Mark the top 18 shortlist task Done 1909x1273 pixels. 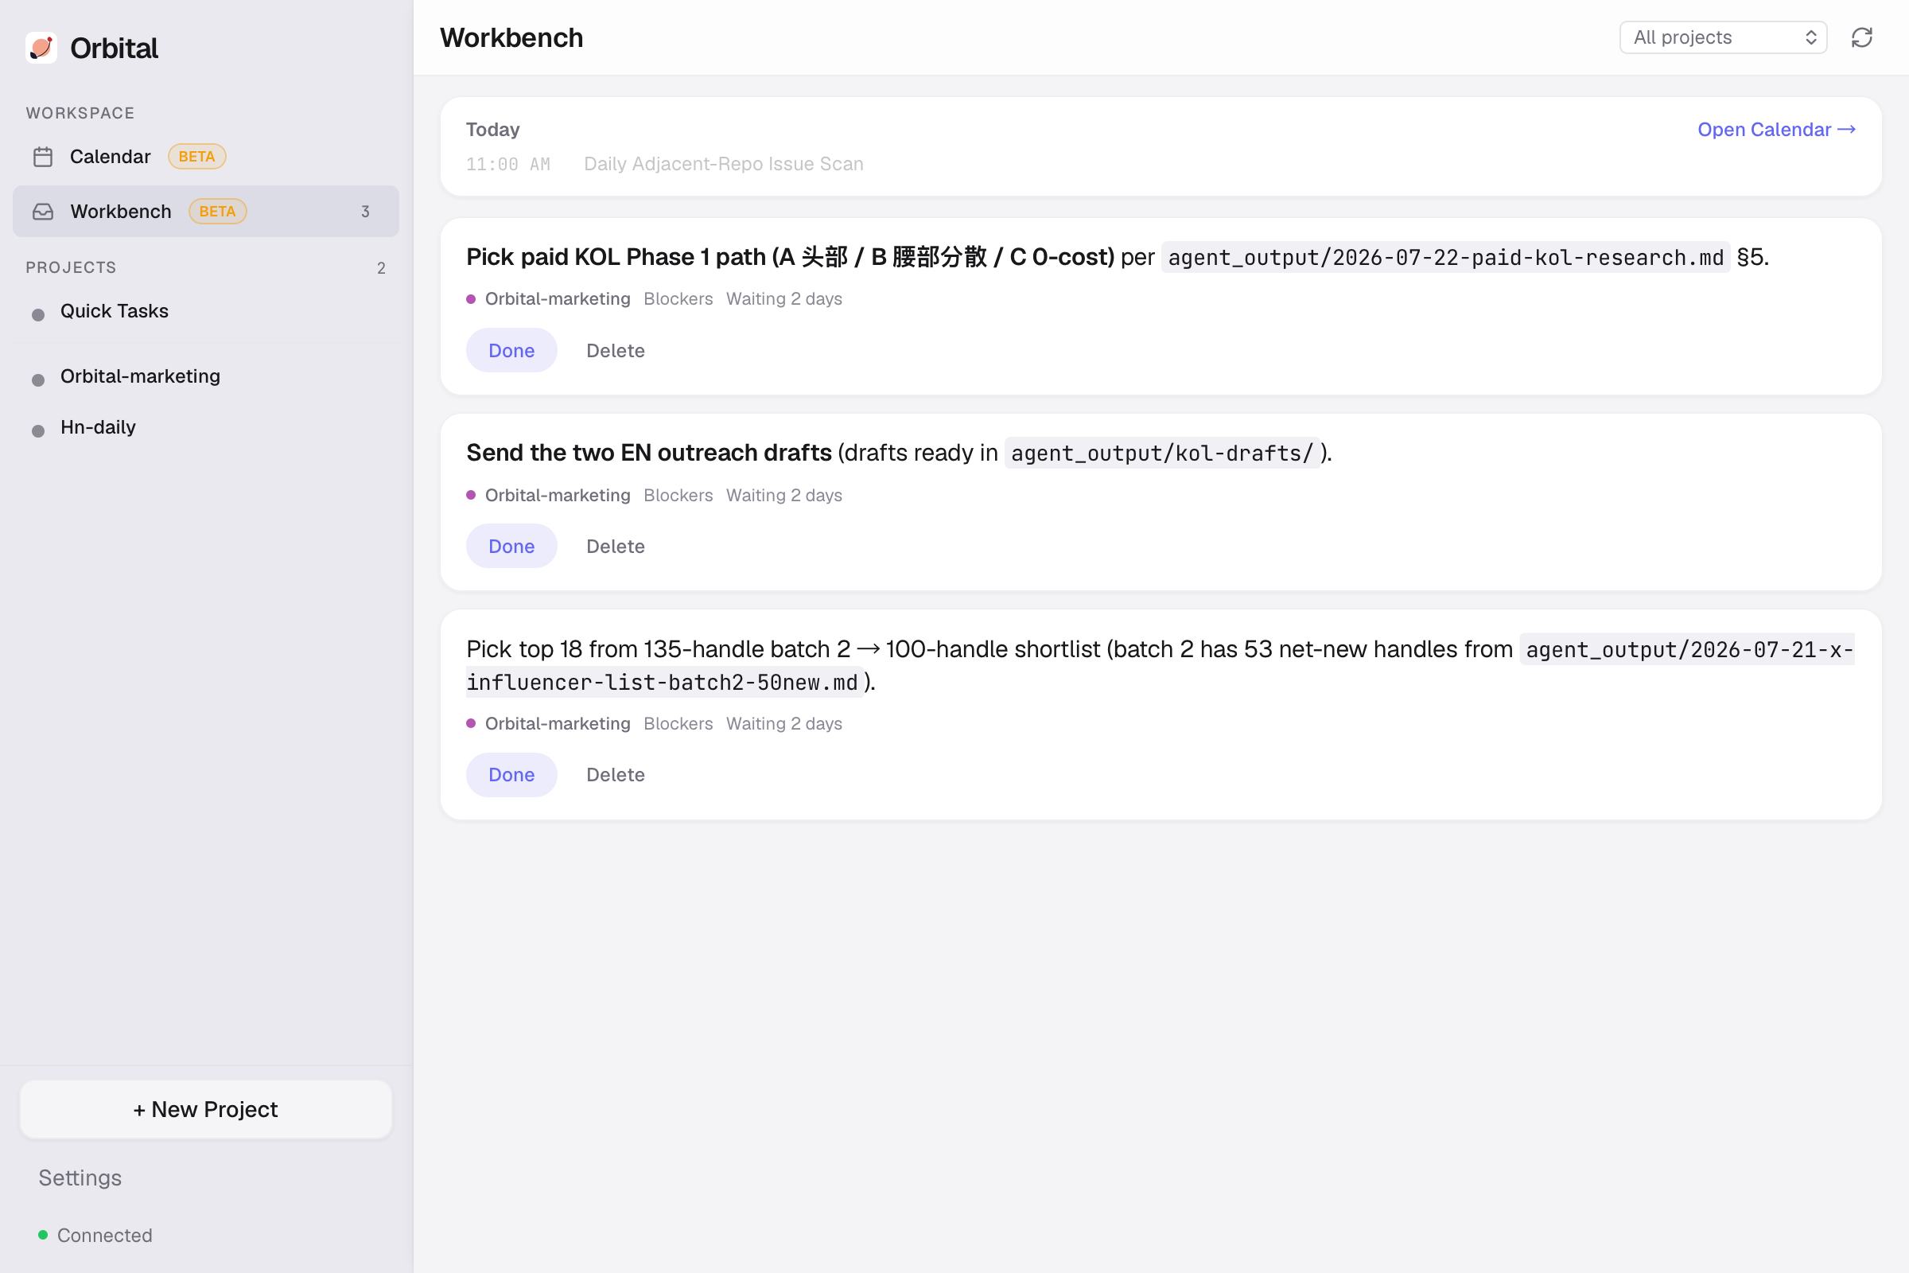click(511, 775)
